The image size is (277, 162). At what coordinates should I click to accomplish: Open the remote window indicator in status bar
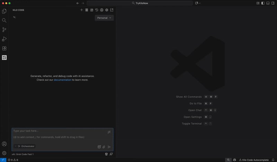click(x=3, y=160)
